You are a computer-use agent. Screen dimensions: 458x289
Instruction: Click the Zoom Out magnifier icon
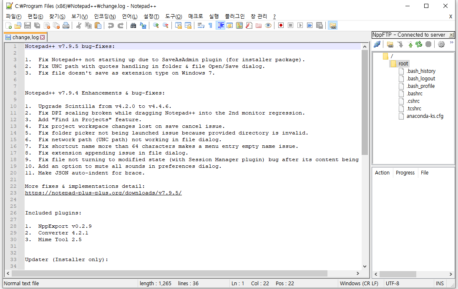point(165,26)
